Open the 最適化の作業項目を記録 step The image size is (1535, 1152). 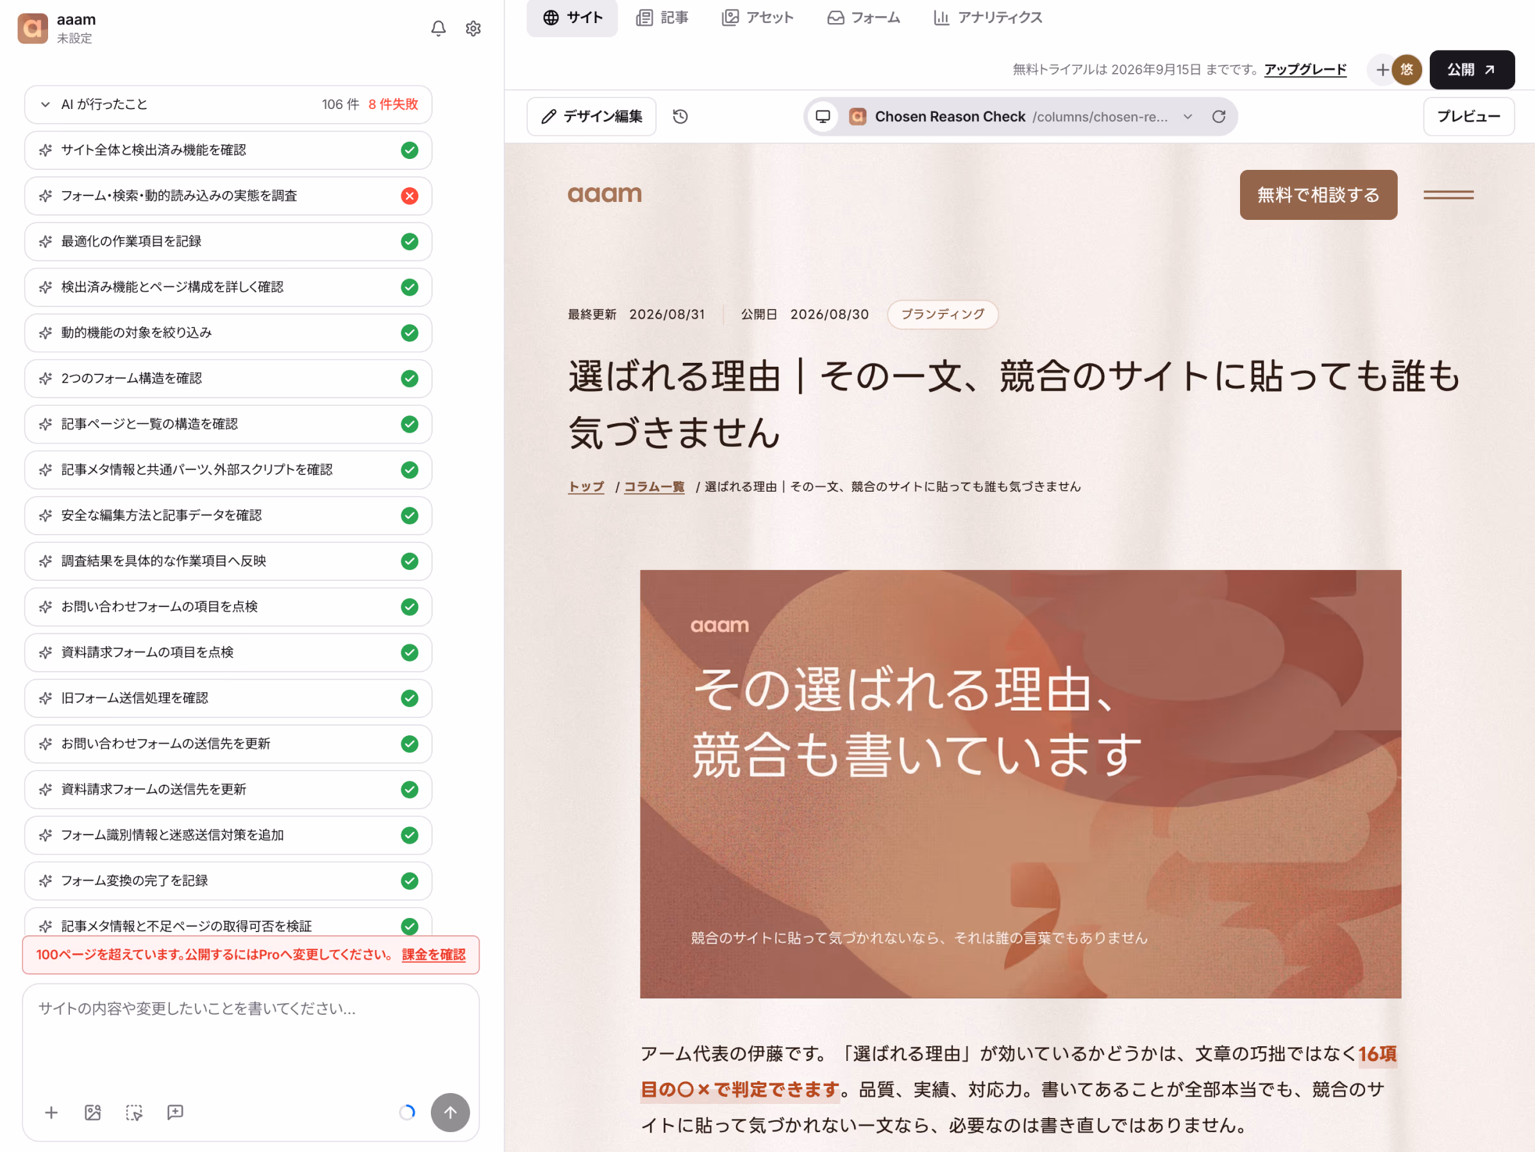[228, 242]
